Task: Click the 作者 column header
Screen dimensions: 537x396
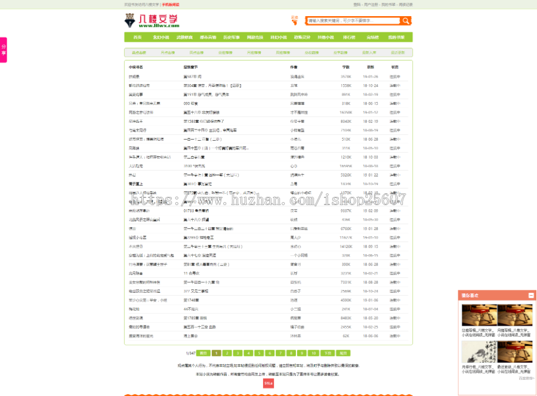Action: (294, 67)
